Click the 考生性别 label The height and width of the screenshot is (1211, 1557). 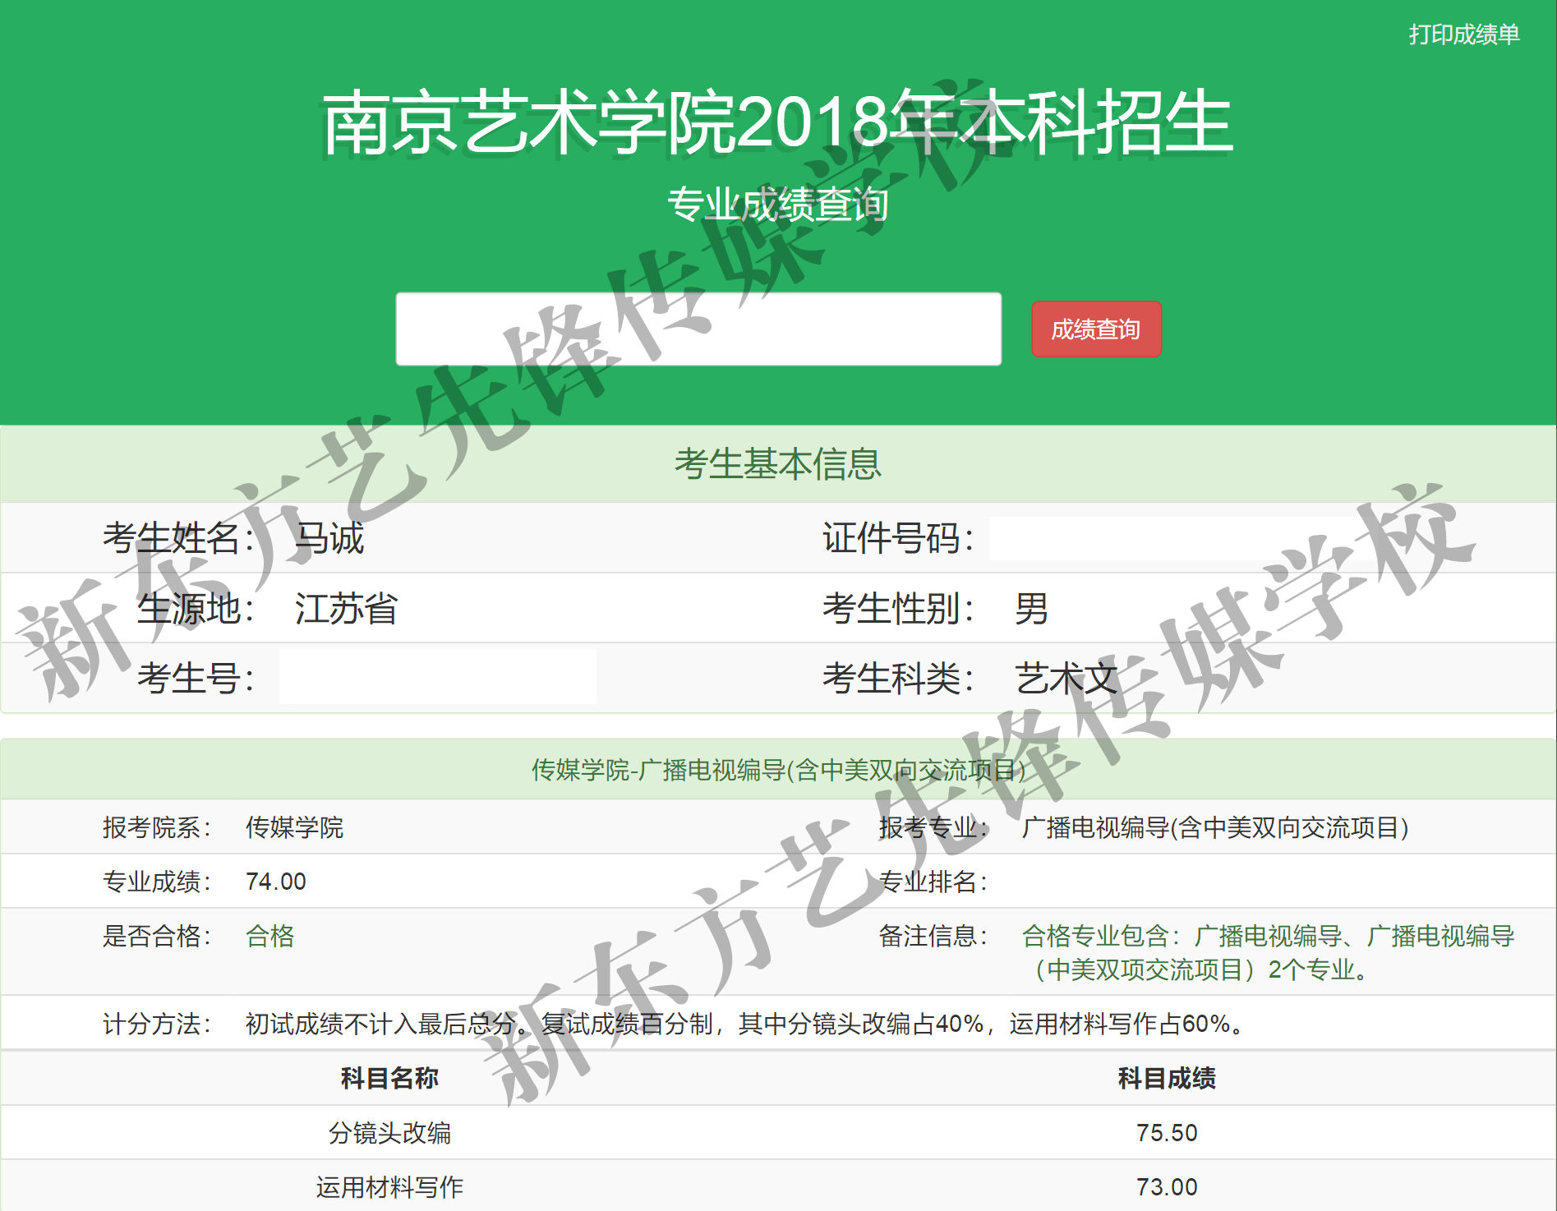click(898, 609)
